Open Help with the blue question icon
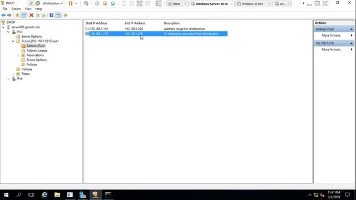Viewport: 356px width, 200px height. pyautogui.click(x=52, y=15)
